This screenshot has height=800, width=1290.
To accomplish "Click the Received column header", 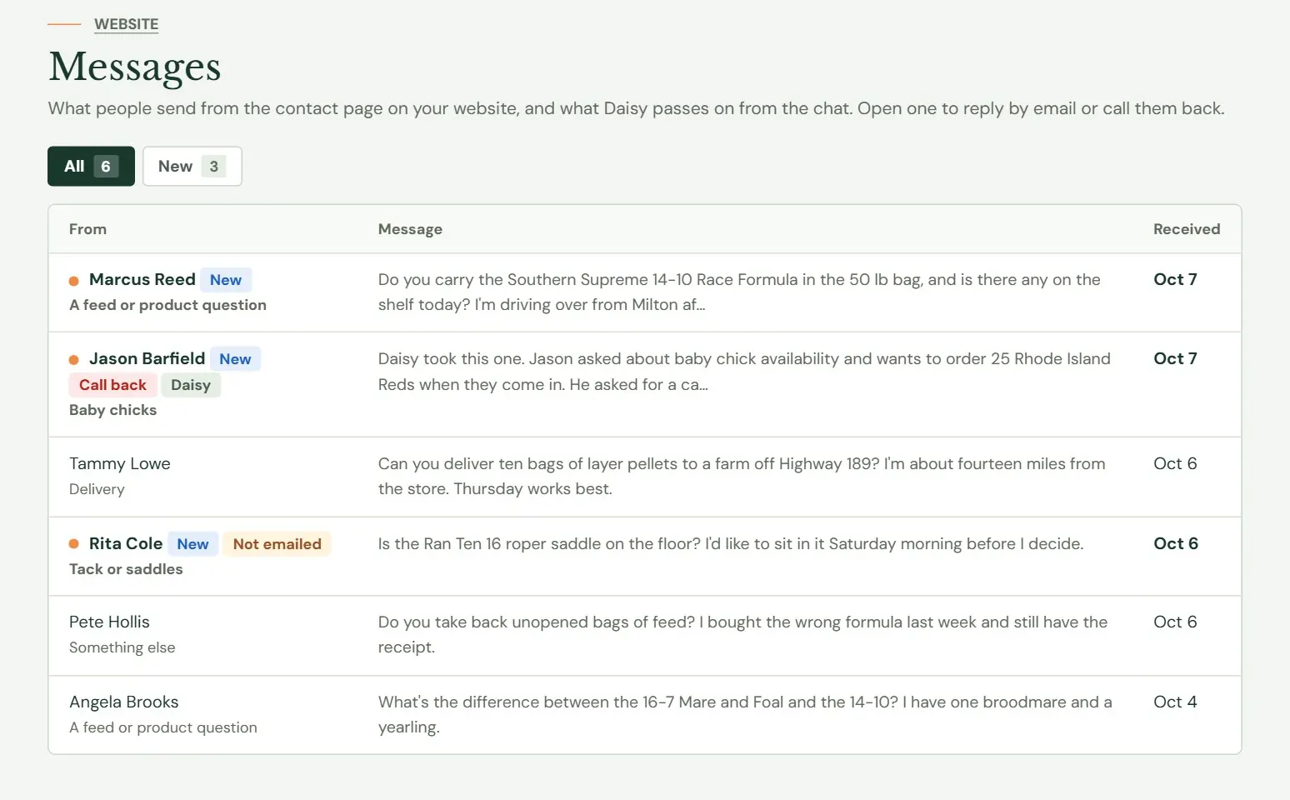I will coord(1187,229).
